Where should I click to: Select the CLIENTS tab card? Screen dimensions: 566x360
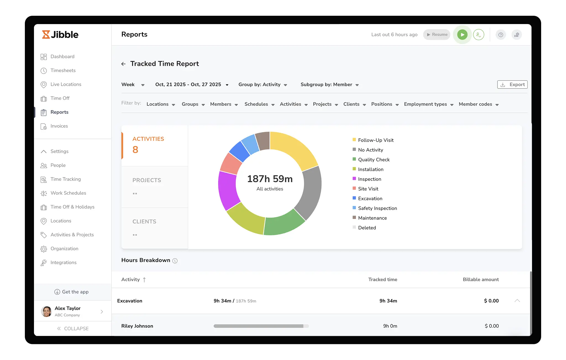pos(155,228)
